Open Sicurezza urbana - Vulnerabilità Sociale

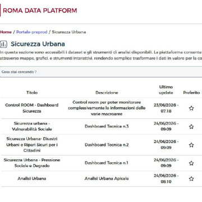pyautogui.click(x=32, y=126)
